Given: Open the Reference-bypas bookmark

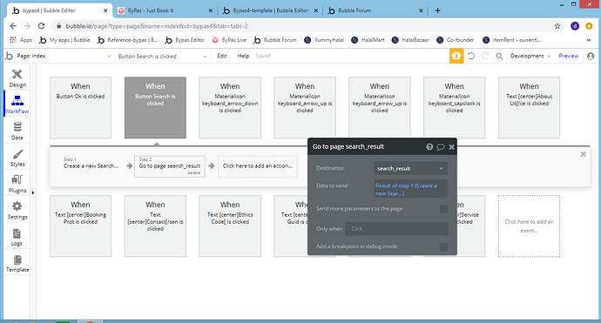Looking at the screenshot, I should pos(128,40).
